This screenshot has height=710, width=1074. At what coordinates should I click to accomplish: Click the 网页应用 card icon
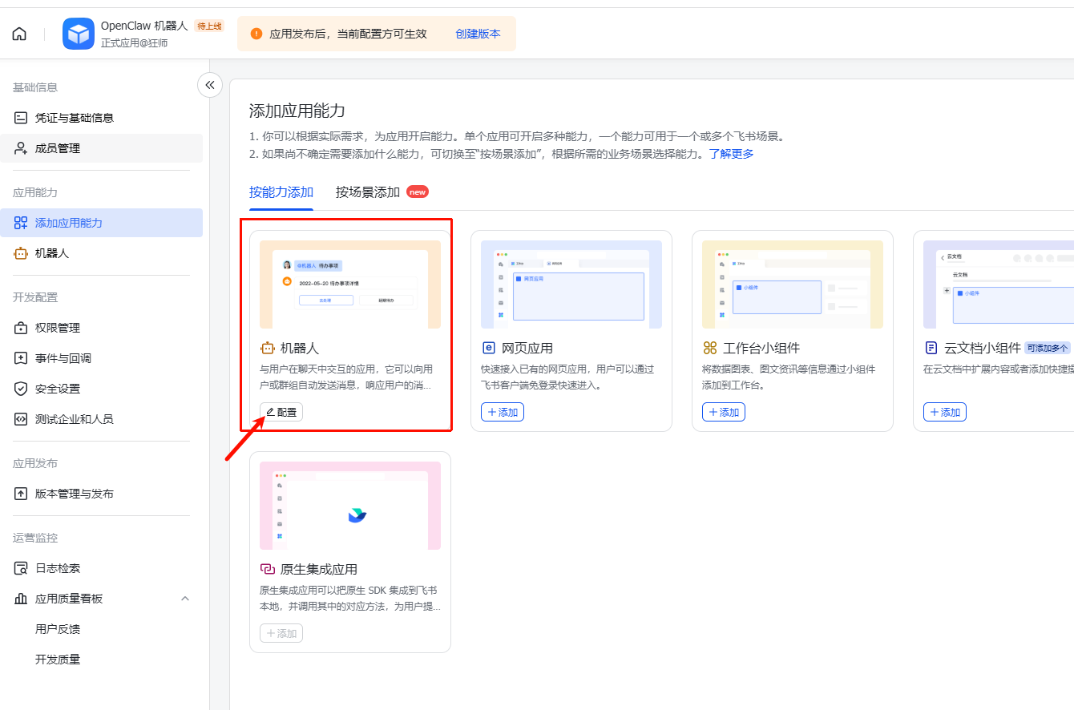(x=488, y=348)
